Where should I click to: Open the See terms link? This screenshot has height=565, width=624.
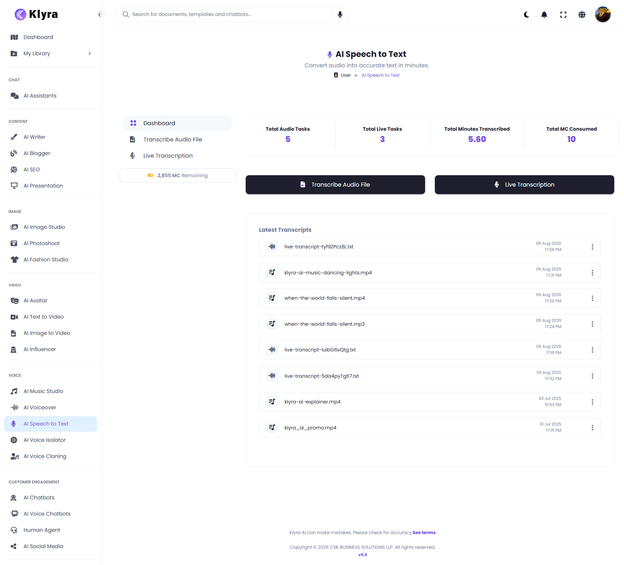(x=424, y=532)
